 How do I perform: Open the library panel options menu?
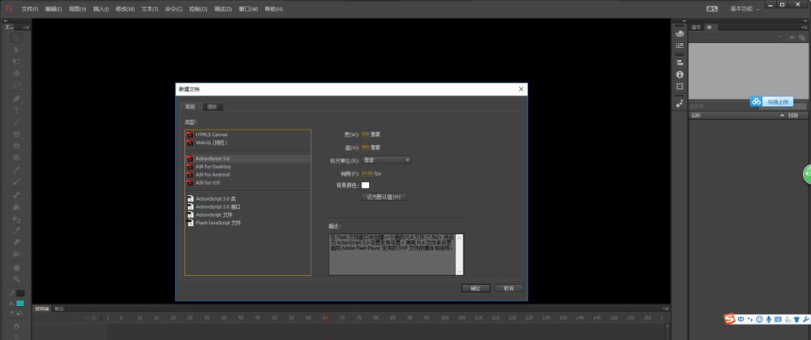[805, 27]
